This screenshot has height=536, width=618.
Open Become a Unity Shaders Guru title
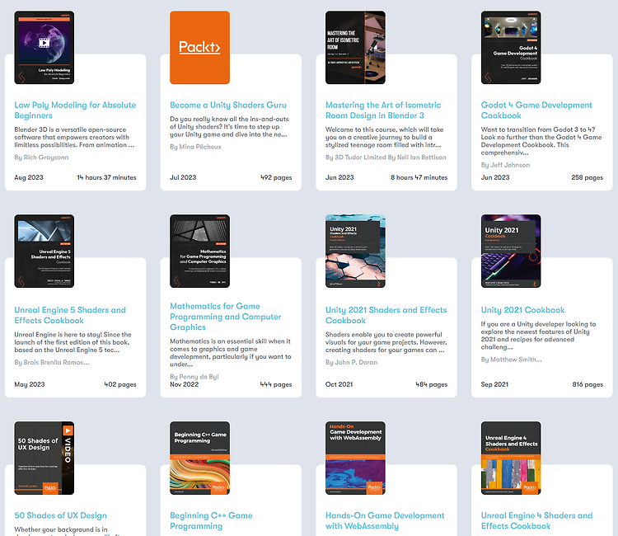point(227,105)
